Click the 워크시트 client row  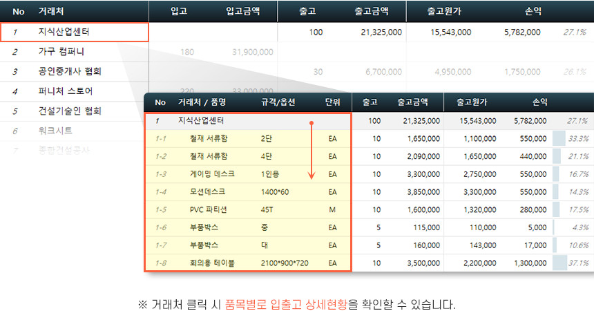[x=55, y=130]
